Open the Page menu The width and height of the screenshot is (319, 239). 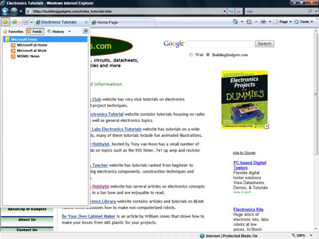[285, 22]
